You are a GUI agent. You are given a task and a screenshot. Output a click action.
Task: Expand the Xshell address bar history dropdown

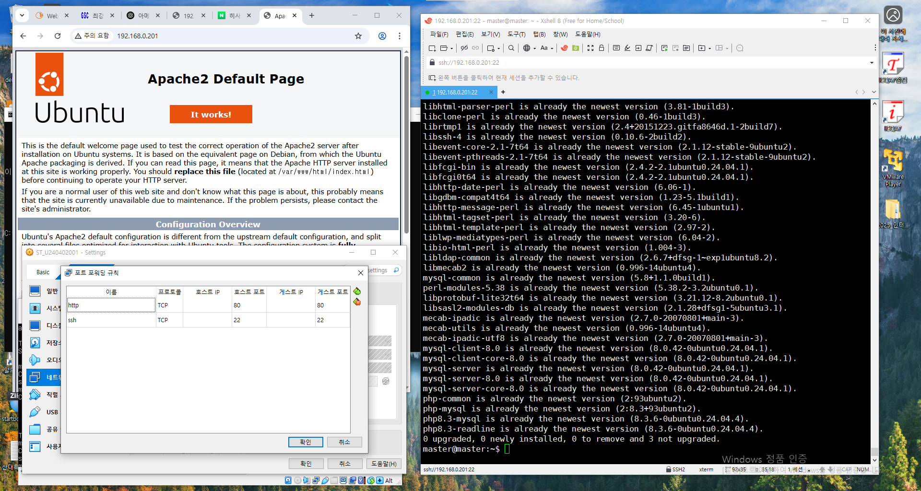click(872, 63)
